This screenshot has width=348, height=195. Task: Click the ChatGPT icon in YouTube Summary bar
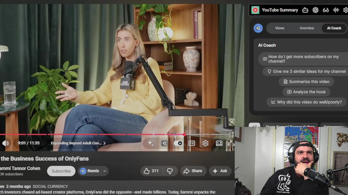(315, 10)
